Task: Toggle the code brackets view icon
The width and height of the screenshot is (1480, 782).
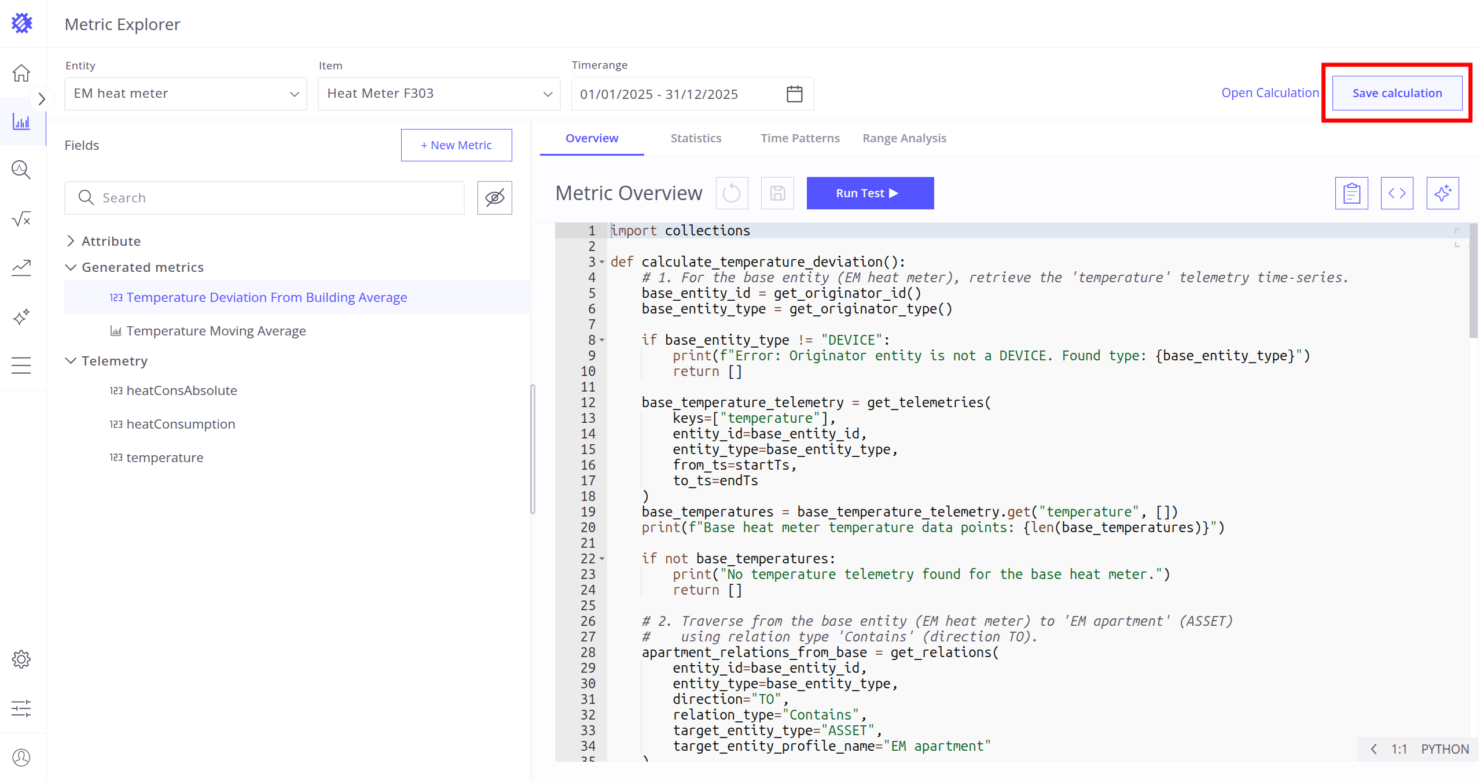Action: click(x=1397, y=193)
